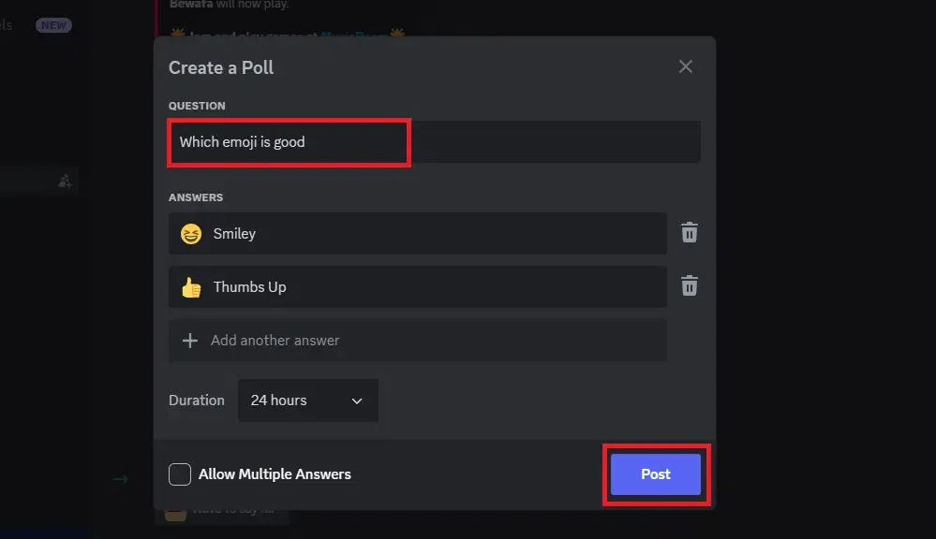This screenshot has width=936, height=539.
Task: Click the NEW badge in the sidebar
Action: point(53,25)
